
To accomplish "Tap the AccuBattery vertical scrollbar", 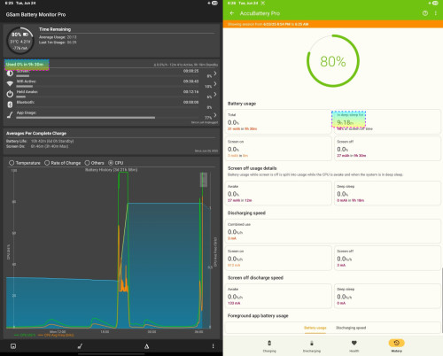I will 442,300.
